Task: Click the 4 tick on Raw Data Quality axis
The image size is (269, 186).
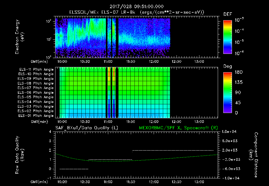Action: click(50, 132)
